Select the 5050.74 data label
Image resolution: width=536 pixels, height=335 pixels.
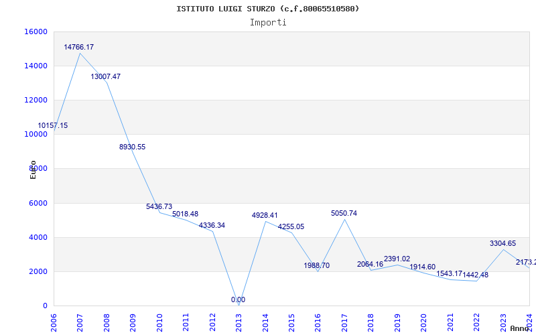[344, 213]
